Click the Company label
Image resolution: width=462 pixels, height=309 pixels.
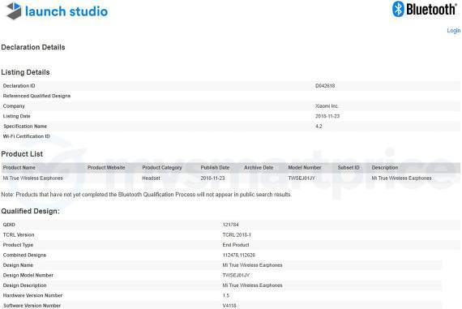click(x=14, y=106)
